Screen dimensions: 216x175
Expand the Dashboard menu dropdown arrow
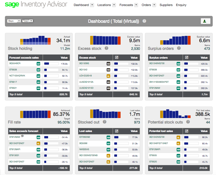[92, 5]
